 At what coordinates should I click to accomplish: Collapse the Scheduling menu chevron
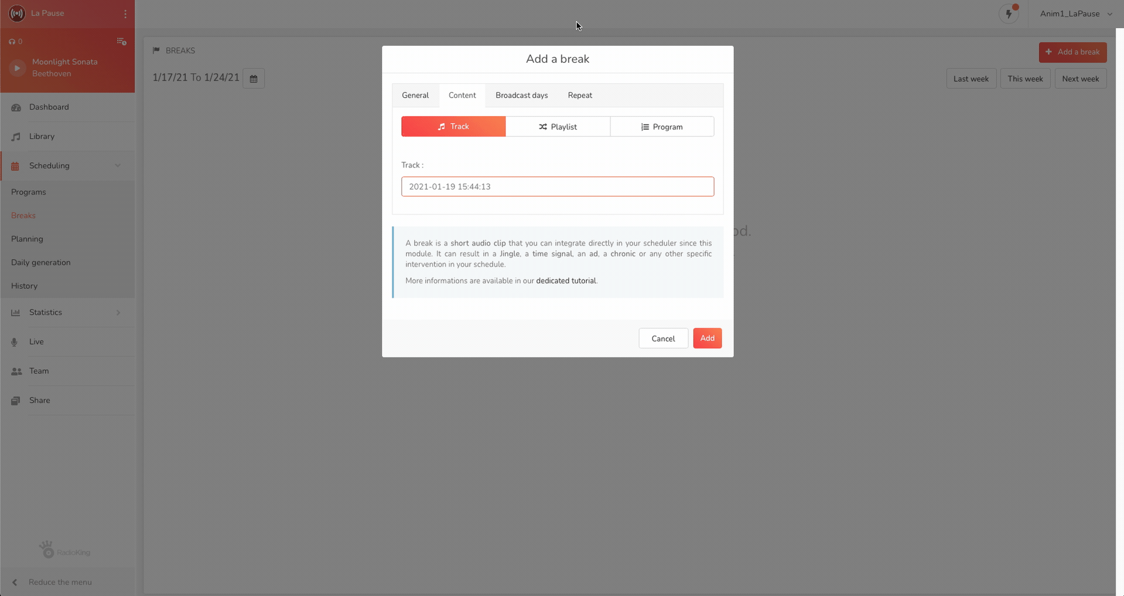pos(118,166)
